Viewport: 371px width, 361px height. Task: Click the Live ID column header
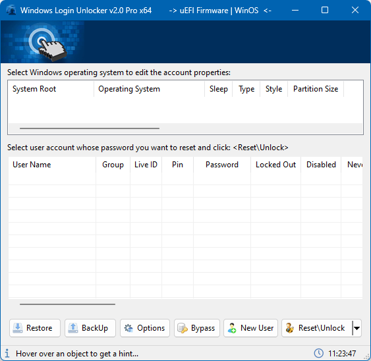tap(146, 165)
